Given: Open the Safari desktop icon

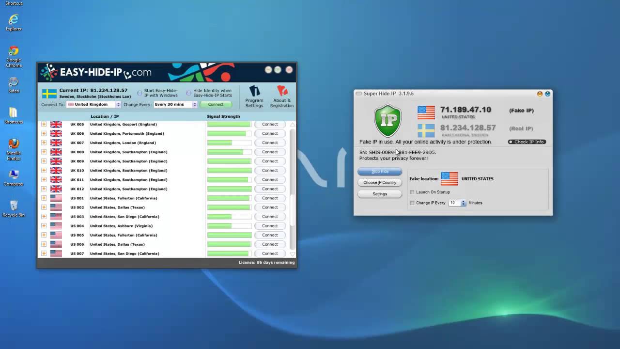Looking at the screenshot, I should (x=14, y=85).
